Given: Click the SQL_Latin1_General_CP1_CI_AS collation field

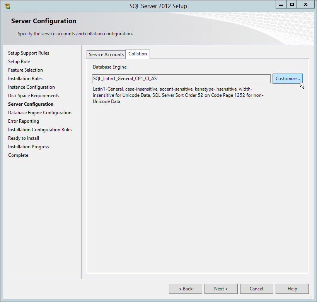Looking at the screenshot, I should (181, 78).
